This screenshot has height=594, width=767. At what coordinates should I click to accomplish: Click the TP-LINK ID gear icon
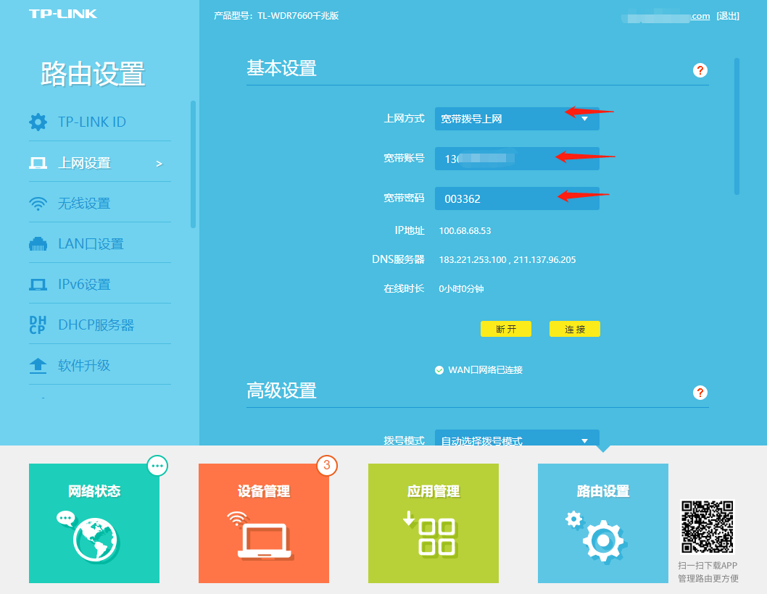(38, 122)
